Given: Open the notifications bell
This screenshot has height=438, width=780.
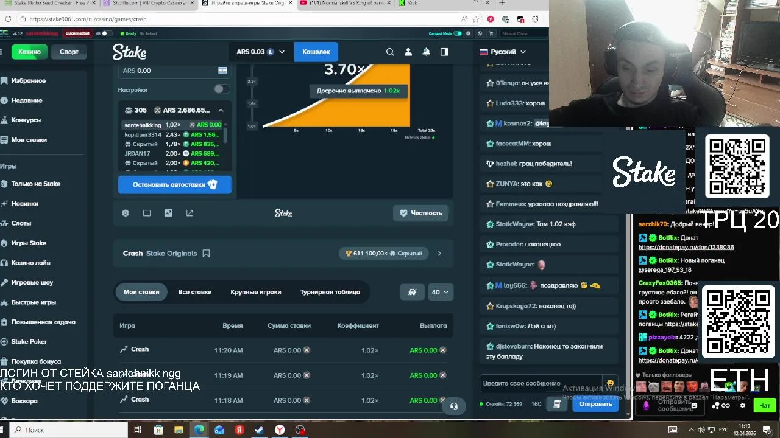Looking at the screenshot, I should (x=426, y=52).
